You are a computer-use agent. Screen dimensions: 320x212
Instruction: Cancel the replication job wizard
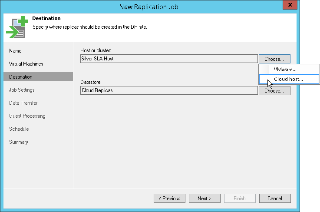pyautogui.click(x=275, y=199)
